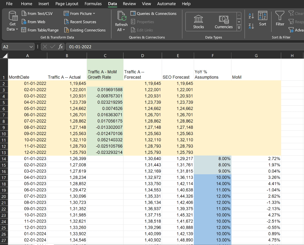Click the insert function fx icon

click(61, 47)
